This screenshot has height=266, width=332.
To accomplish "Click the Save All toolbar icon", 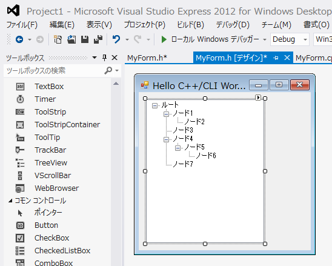I will coord(98,39).
